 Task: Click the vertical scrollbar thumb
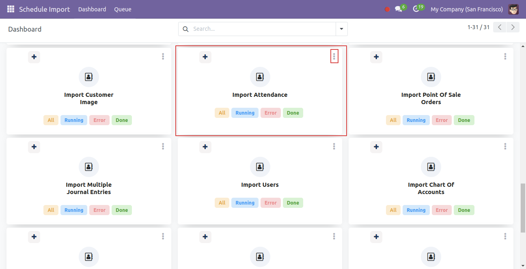pyautogui.click(x=523, y=208)
